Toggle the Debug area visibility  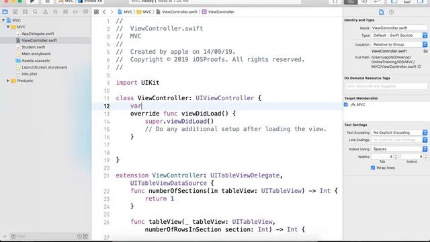[407, 1]
